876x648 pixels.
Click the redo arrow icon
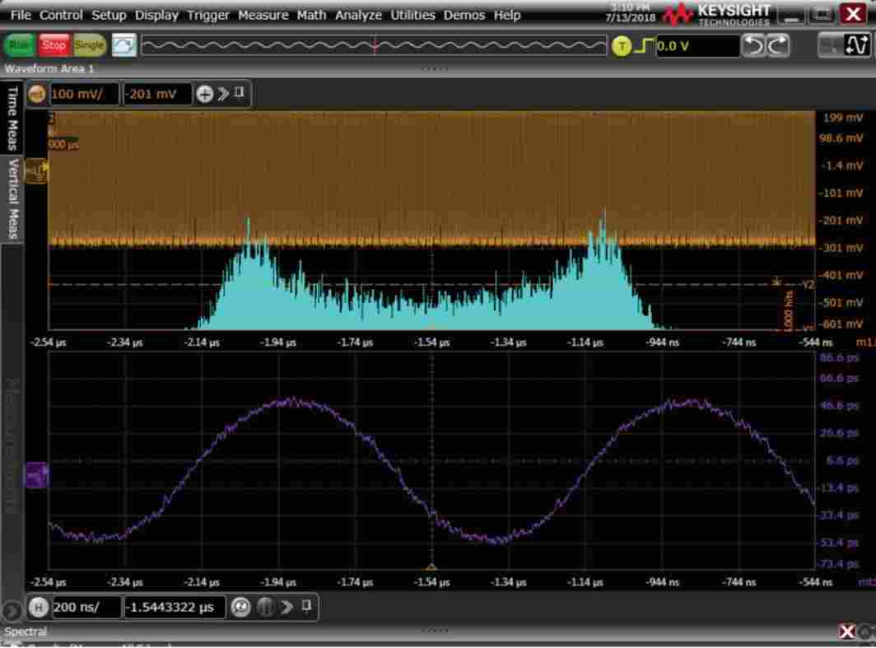click(777, 46)
